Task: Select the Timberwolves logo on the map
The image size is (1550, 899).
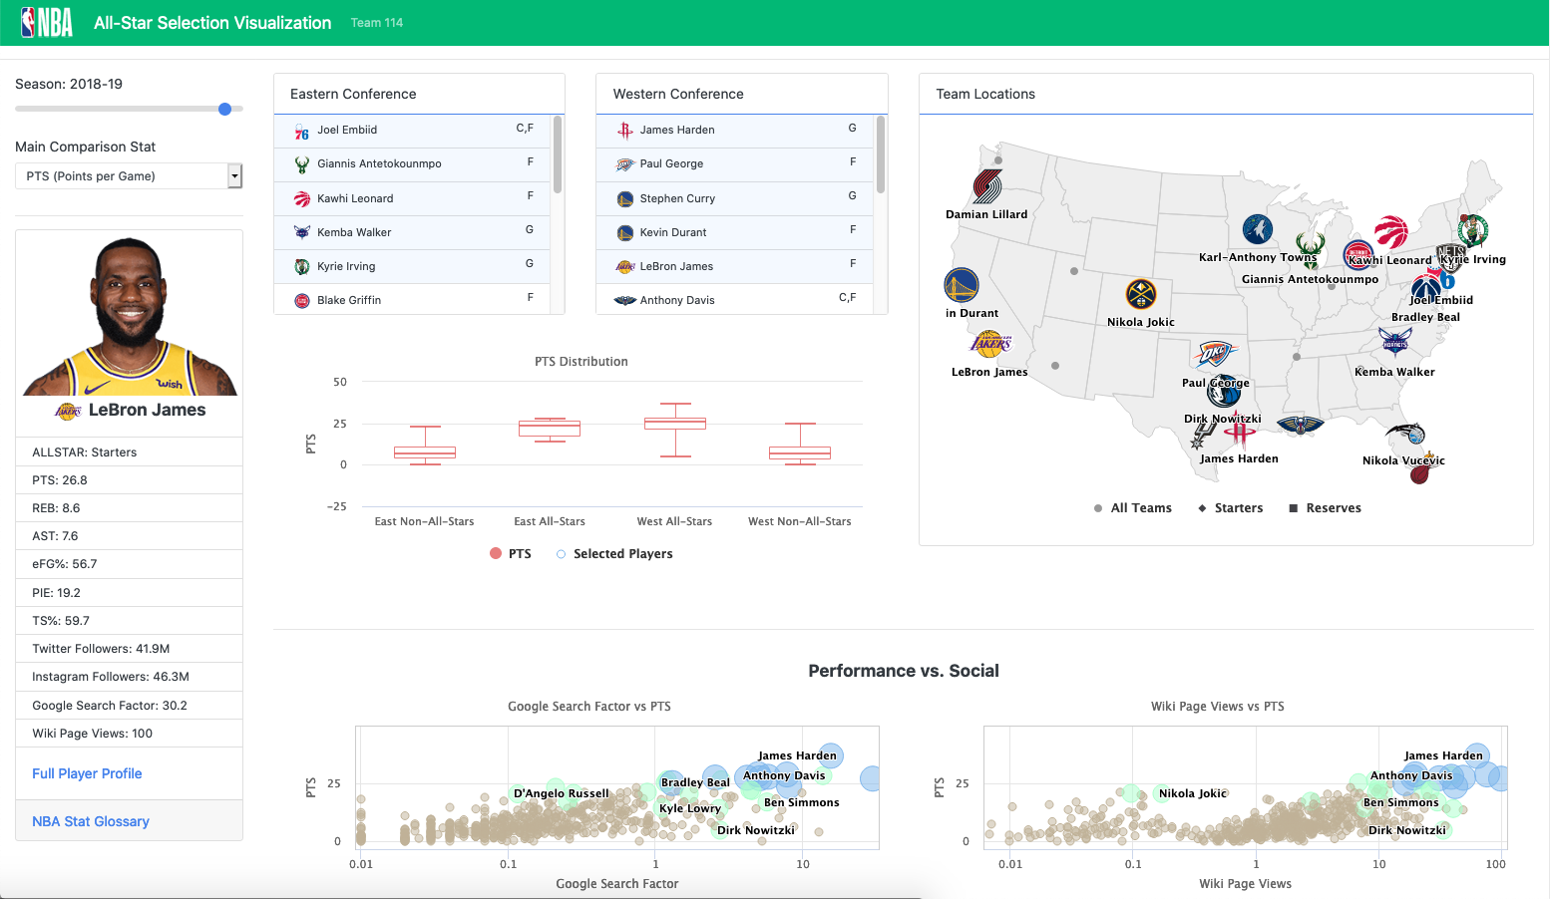Action: click(1258, 230)
